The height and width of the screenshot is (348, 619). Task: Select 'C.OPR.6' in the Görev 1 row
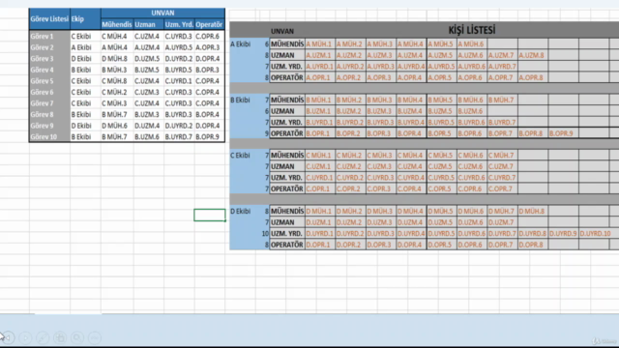pyautogui.click(x=209, y=37)
